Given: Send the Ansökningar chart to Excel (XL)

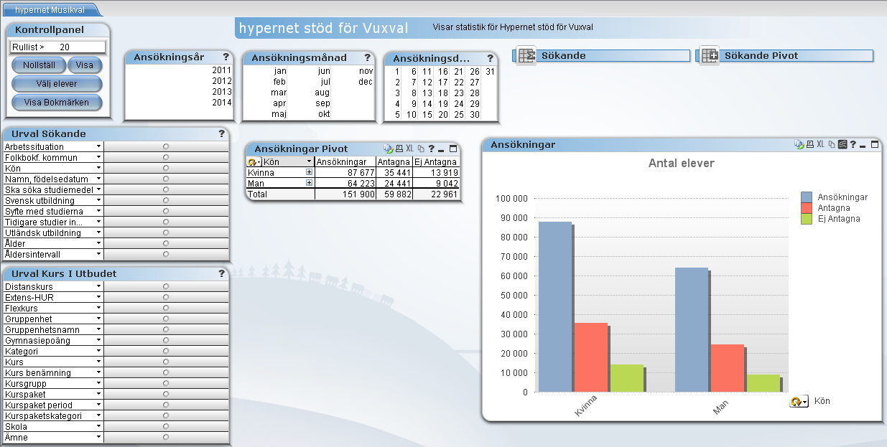Looking at the screenshot, I should 820,144.
